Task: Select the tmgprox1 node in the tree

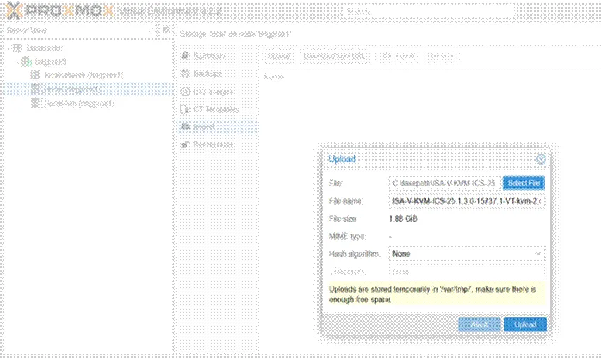Action: 51,62
